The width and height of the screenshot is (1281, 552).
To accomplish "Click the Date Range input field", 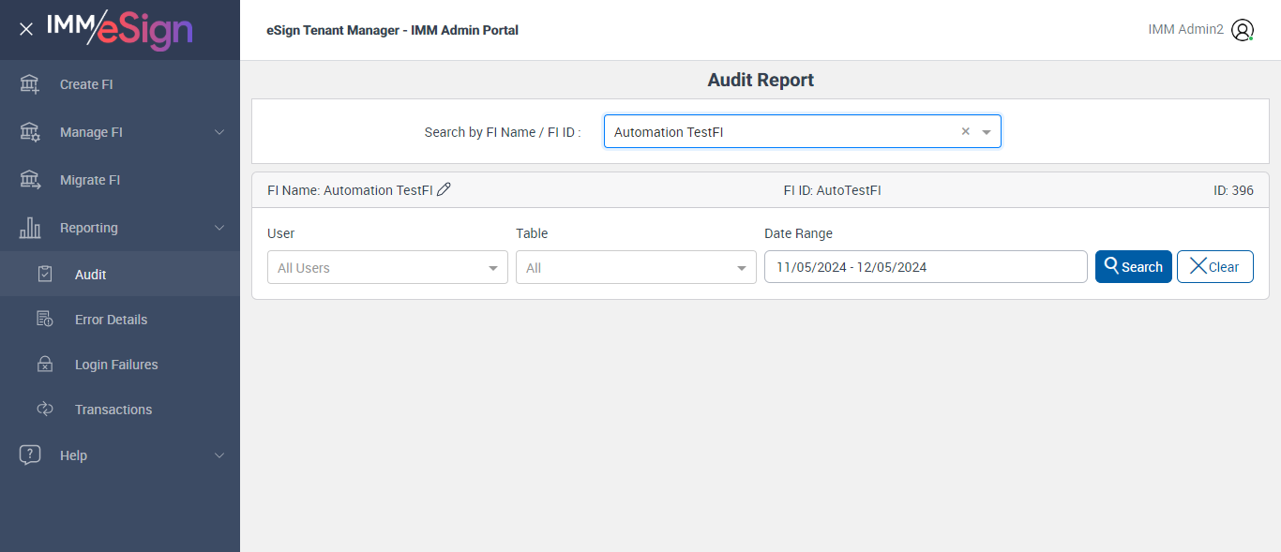I will (925, 267).
